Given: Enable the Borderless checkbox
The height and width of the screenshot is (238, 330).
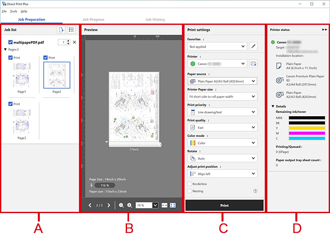Looking at the screenshot, I should [190, 184].
